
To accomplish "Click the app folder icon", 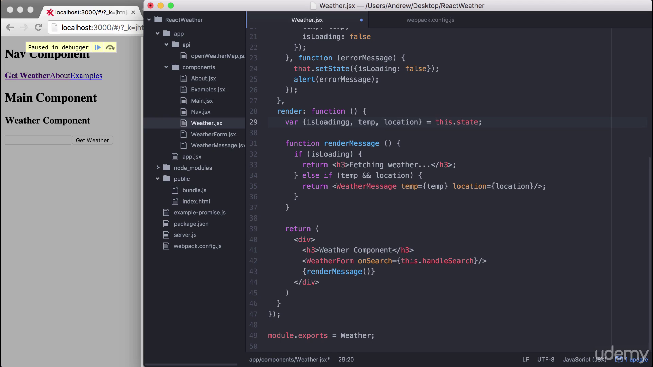I will (x=167, y=33).
